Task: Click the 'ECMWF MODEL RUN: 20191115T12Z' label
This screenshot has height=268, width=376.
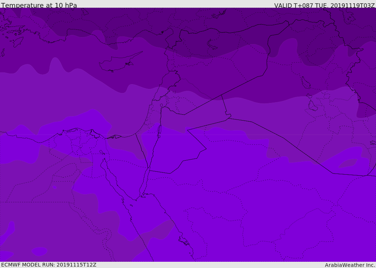Action: click(49, 265)
